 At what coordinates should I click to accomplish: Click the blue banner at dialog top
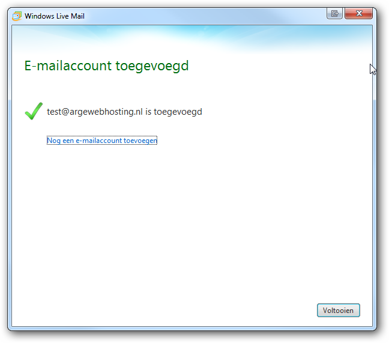click(192, 38)
